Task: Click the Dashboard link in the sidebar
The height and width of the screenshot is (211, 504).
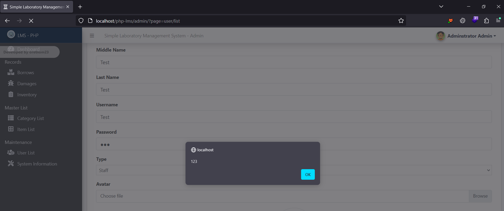Action: point(28,49)
